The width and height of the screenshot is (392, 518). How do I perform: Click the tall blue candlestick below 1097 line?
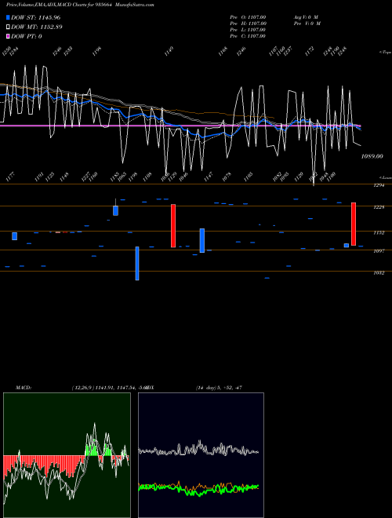(137, 263)
